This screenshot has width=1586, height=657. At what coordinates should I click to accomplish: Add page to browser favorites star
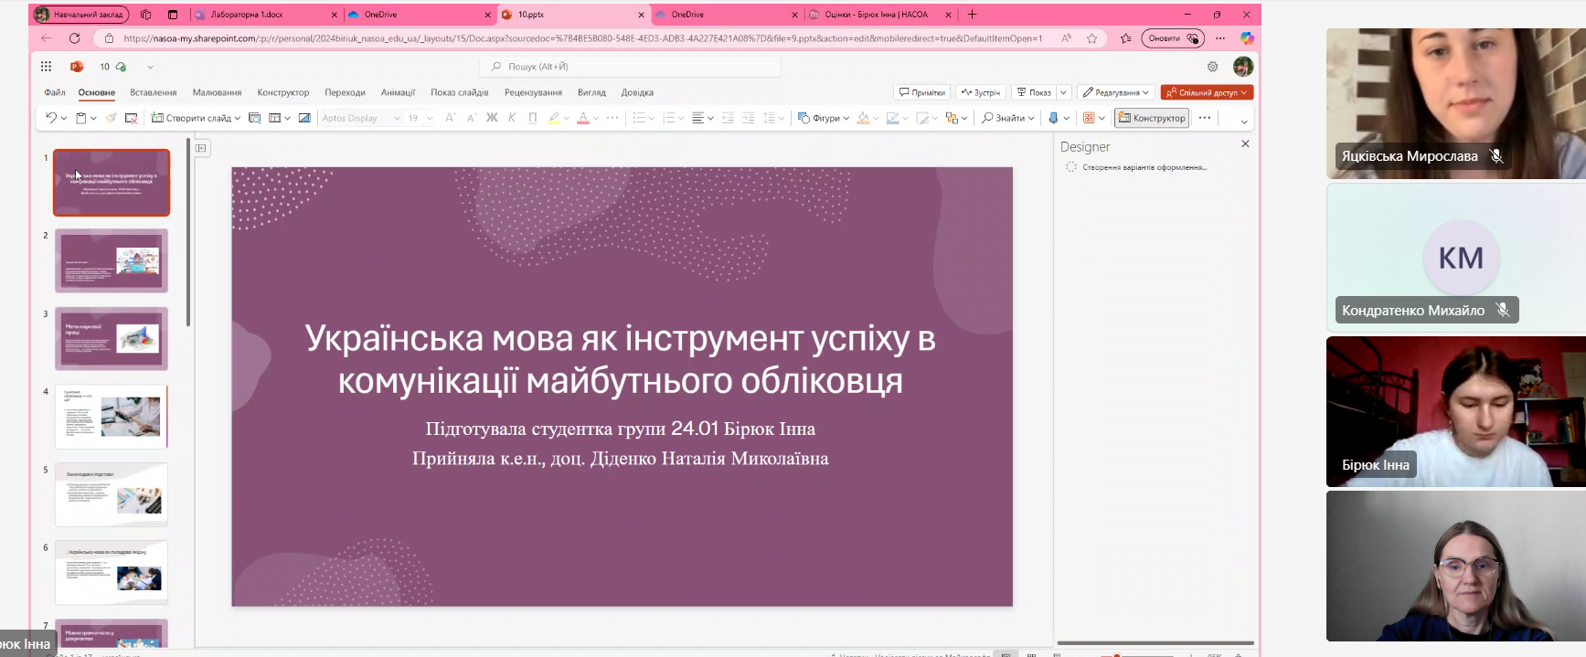1091,38
